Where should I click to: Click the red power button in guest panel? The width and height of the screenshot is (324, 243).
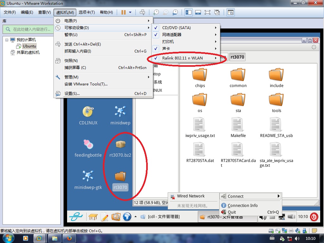[314, 217]
